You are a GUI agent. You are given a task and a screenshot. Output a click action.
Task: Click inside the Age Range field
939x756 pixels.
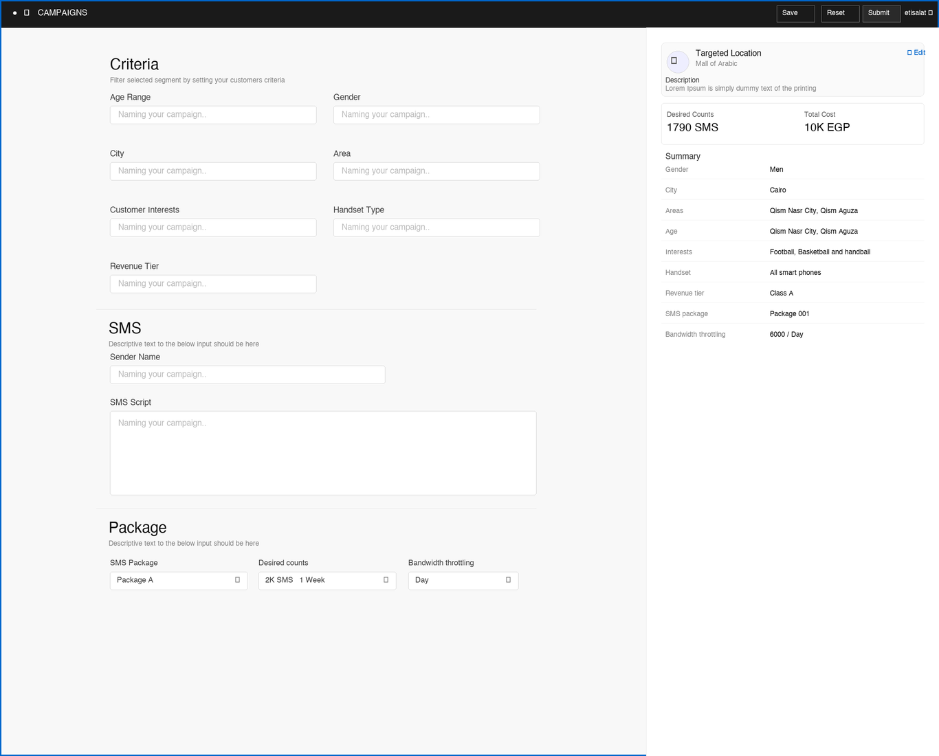coord(212,114)
